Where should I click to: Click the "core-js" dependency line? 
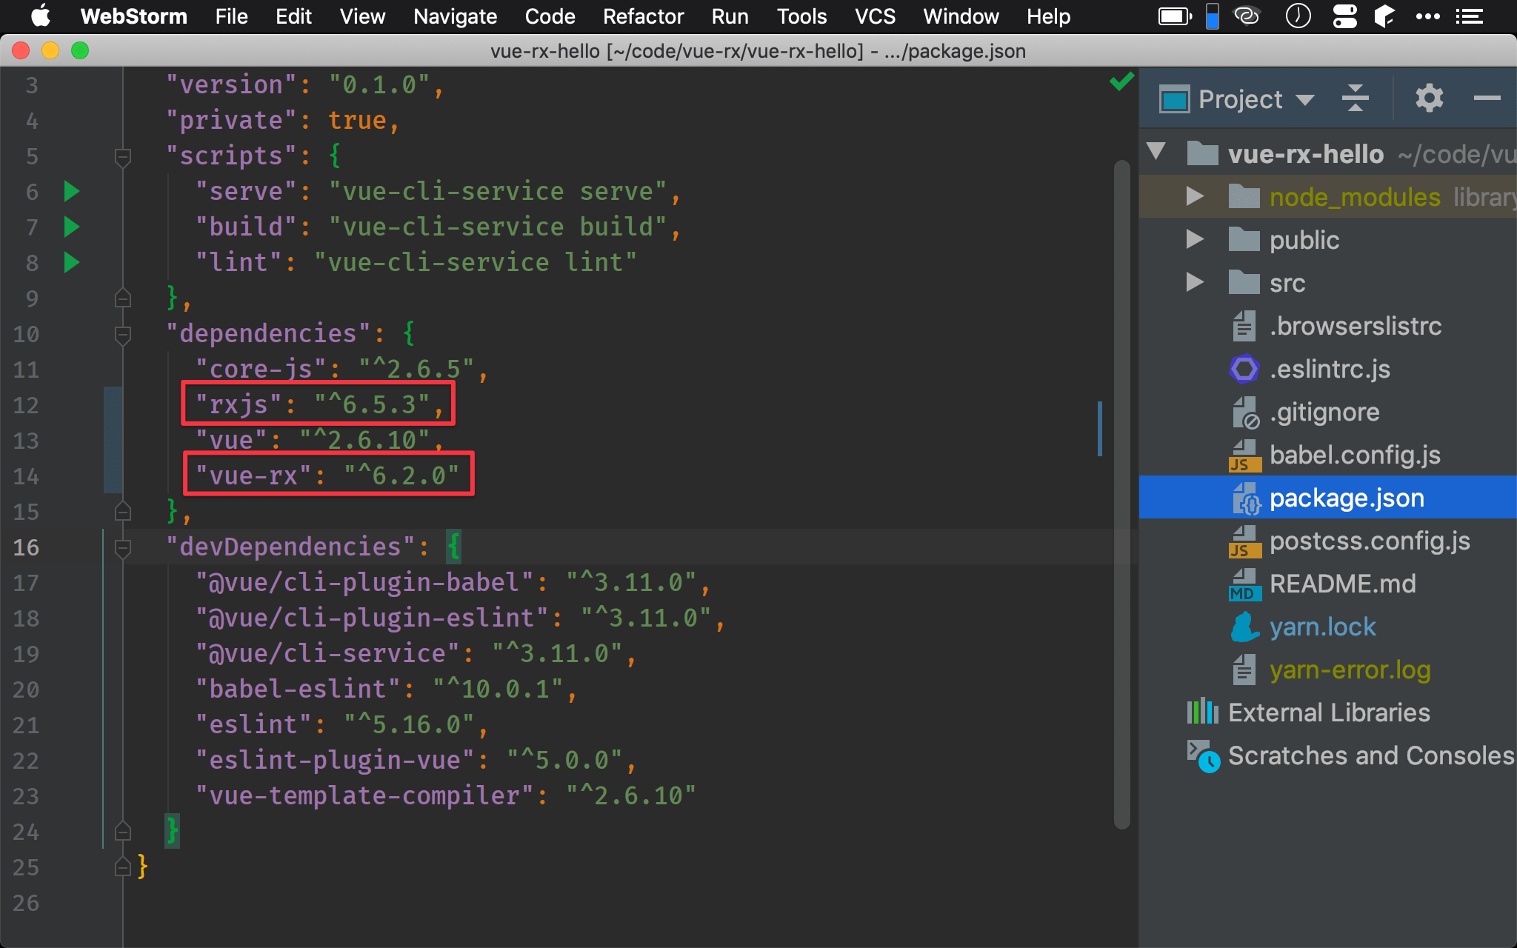(341, 369)
